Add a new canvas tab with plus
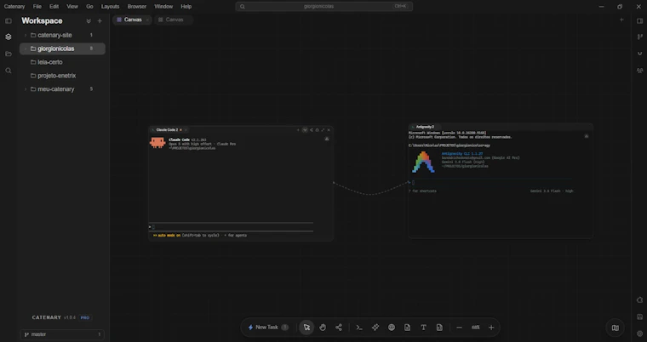The width and height of the screenshot is (647, 342). click(621, 20)
